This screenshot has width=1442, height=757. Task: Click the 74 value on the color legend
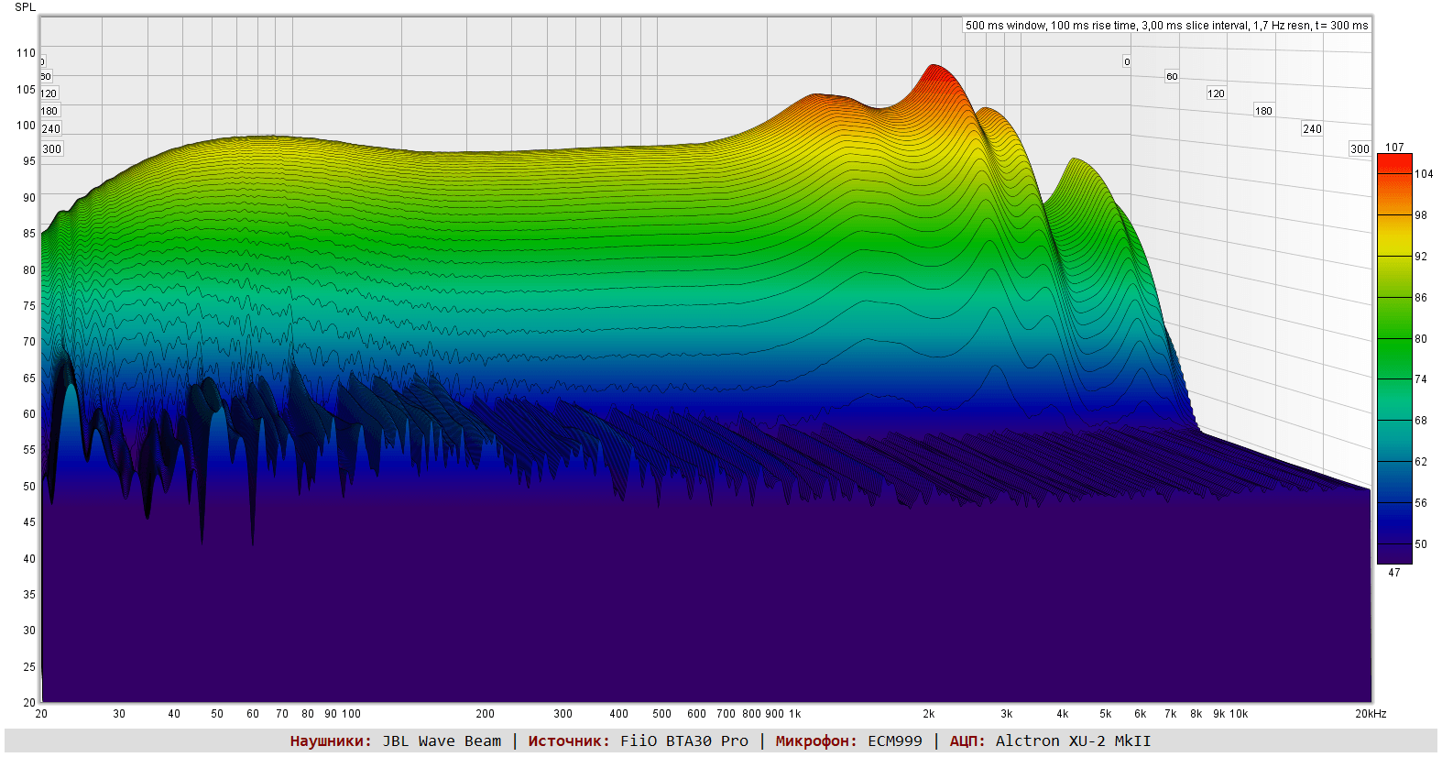[x=1421, y=379]
